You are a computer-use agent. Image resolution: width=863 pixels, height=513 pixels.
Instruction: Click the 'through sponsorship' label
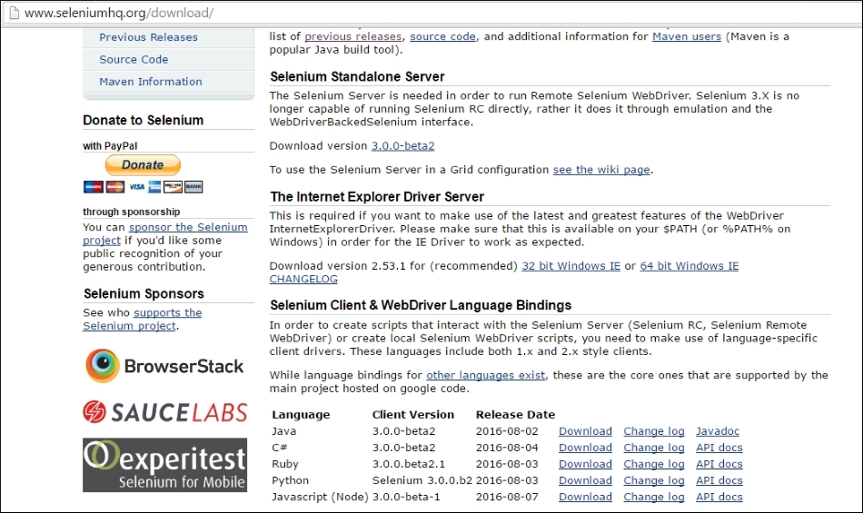click(x=131, y=212)
